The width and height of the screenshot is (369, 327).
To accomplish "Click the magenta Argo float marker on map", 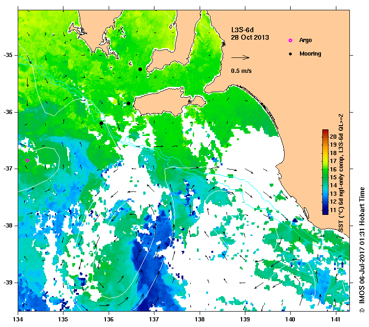I will pos(28,160).
